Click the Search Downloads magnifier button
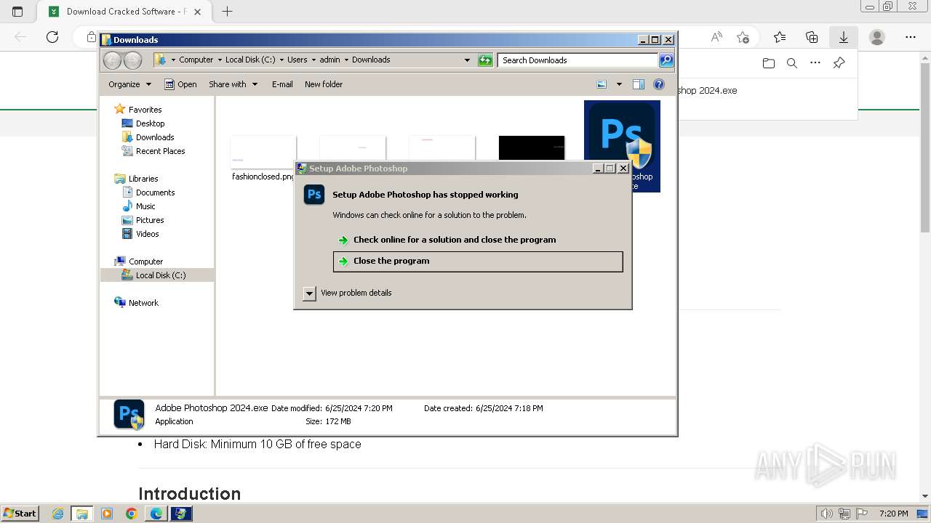The width and height of the screenshot is (931, 523). pyautogui.click(x=666, y=60)
